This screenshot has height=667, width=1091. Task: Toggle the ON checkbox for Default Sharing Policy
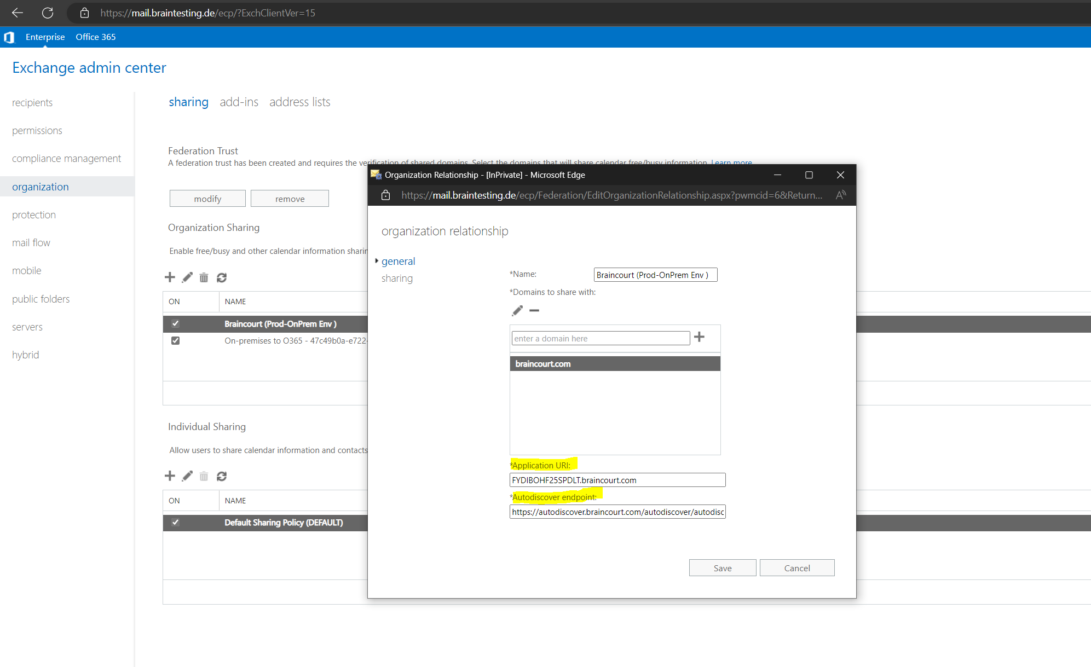(175, 522)
